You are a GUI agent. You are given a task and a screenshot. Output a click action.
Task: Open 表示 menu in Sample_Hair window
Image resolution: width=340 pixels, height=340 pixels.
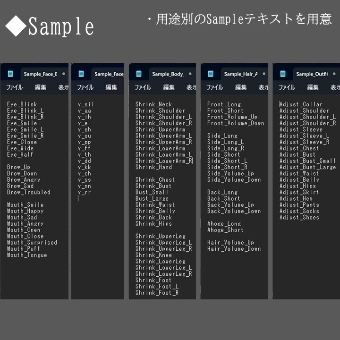pos(263,87)
